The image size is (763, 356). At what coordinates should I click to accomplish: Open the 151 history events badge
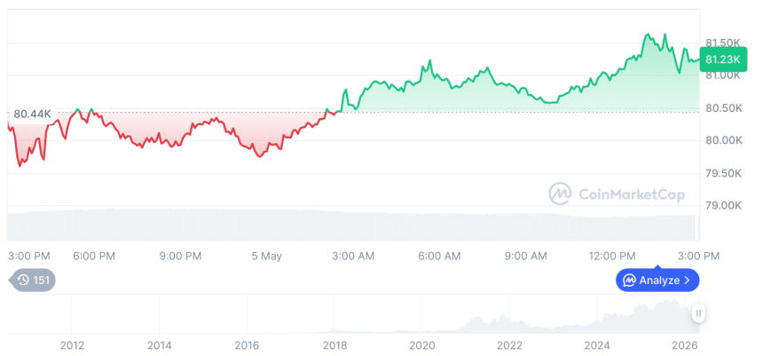point(33,280)
